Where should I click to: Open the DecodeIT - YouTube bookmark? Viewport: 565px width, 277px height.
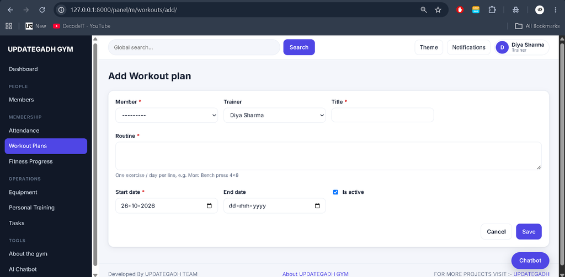[x=82, y=26]
